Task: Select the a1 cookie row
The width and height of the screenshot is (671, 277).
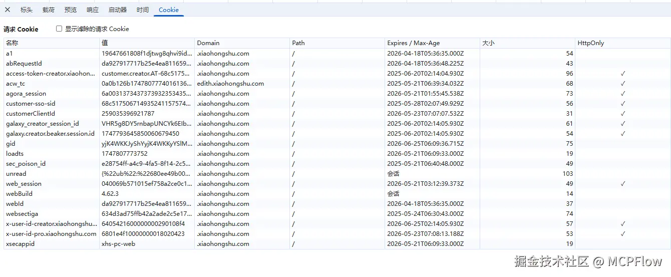Action: click(x=337, y=54)
